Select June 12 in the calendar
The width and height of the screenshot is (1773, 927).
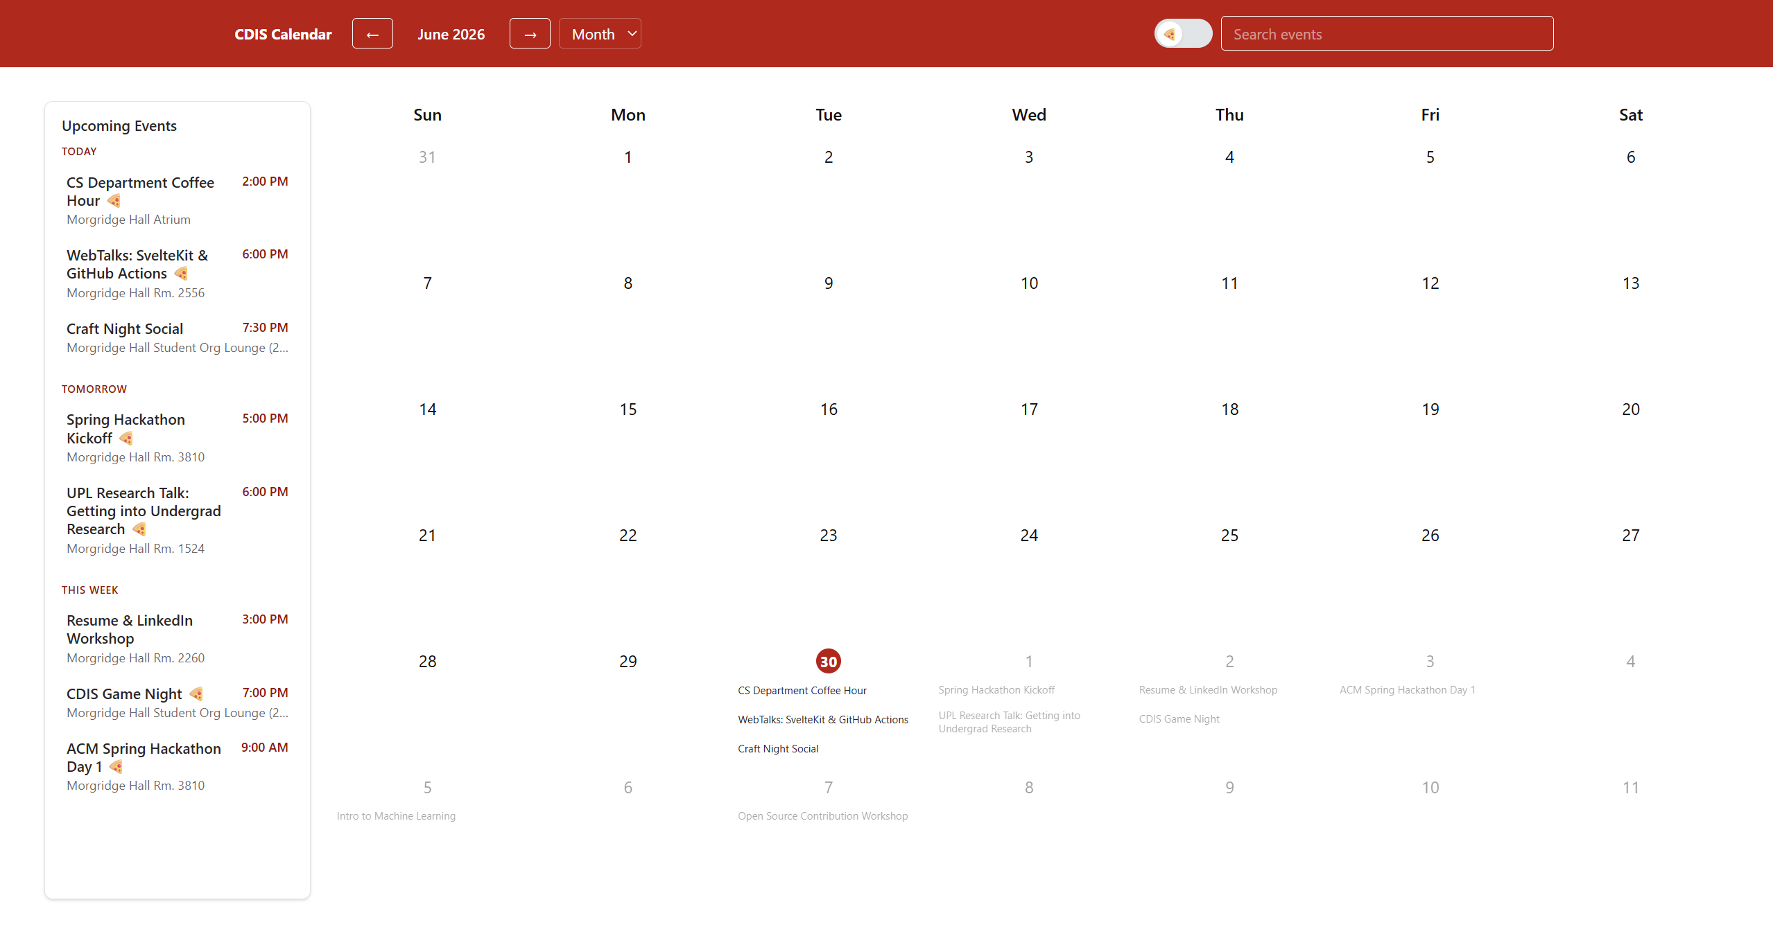1430,283
